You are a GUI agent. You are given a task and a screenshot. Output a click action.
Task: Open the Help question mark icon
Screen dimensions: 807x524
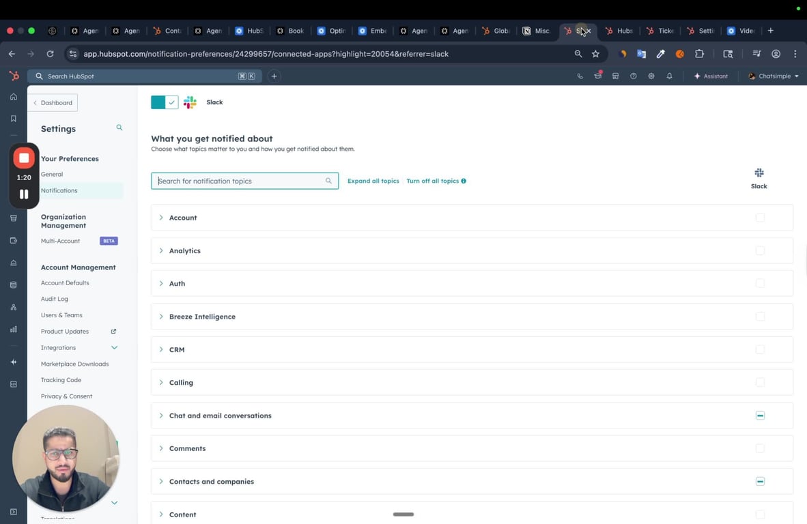pyautogui.click(x=634, y=76)
